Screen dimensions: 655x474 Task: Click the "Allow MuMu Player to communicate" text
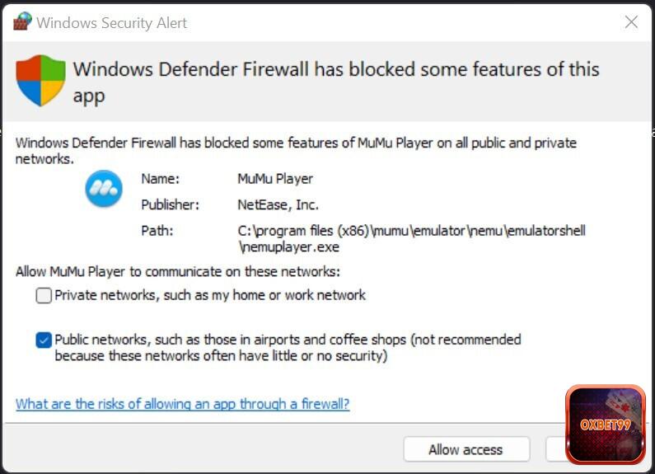(178, 271)
